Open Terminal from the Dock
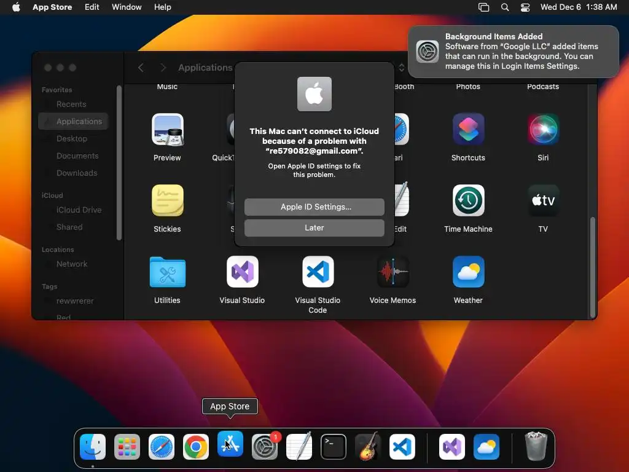The height and width of the screenshot is (472, 629). coord(334,446)
